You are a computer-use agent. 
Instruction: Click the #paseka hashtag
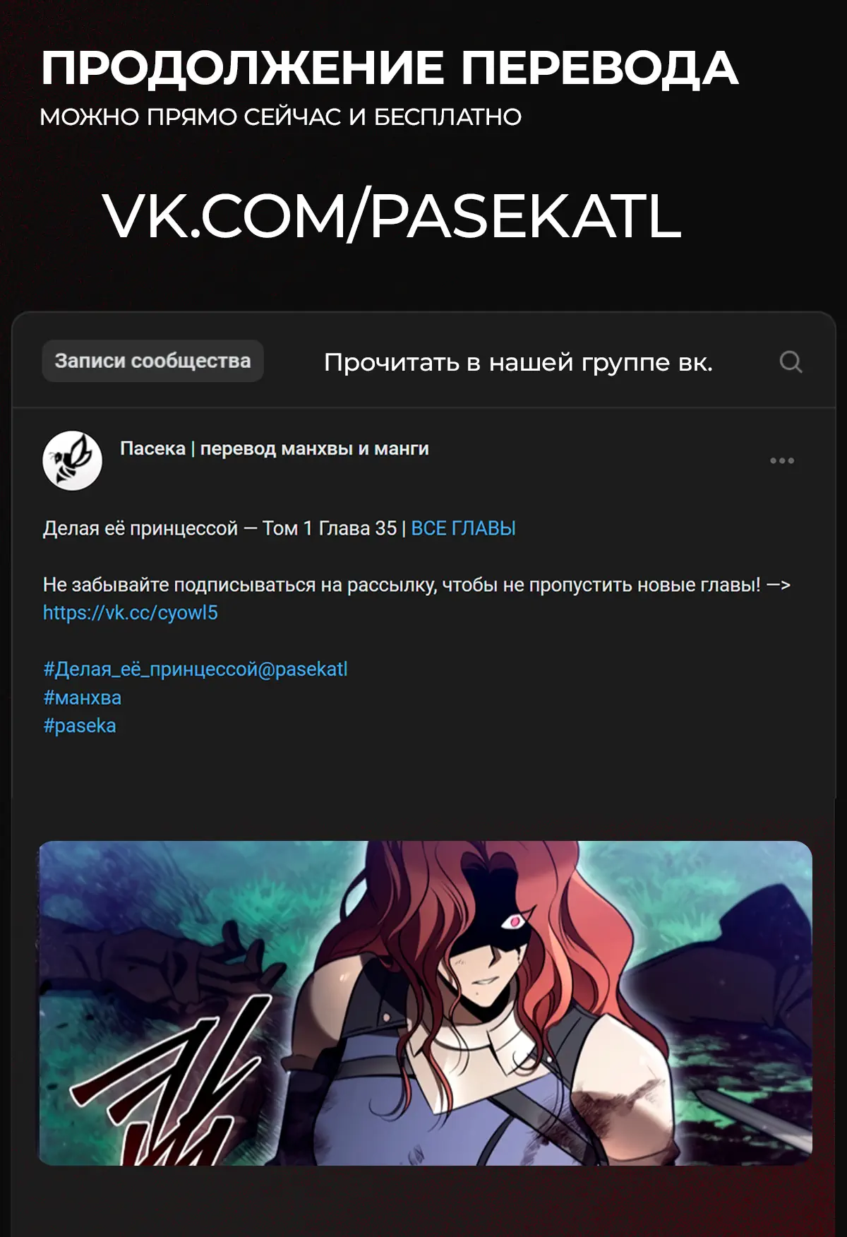(x=80, y=726)
